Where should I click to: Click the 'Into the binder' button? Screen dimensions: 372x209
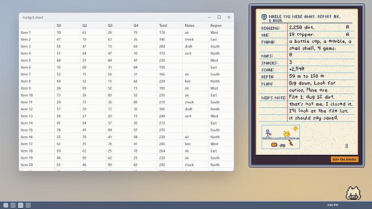pos(344,159)
